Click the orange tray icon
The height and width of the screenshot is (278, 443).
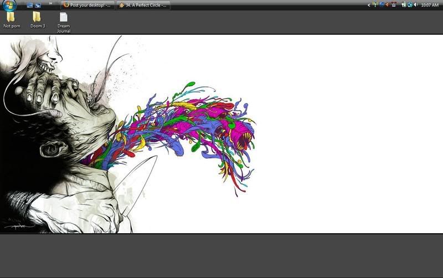[x=387, y=5]
